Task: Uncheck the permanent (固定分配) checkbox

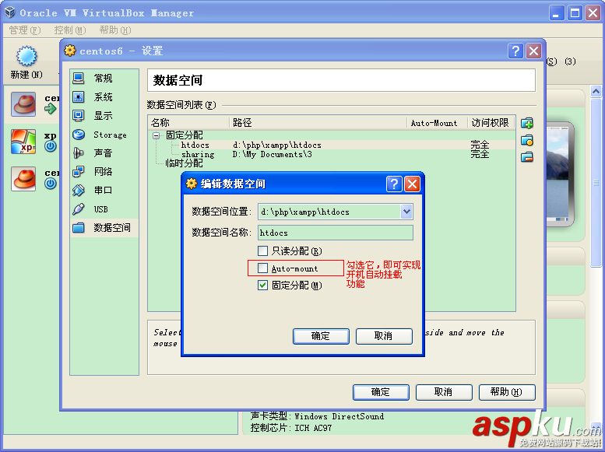Action: (262, 286)
